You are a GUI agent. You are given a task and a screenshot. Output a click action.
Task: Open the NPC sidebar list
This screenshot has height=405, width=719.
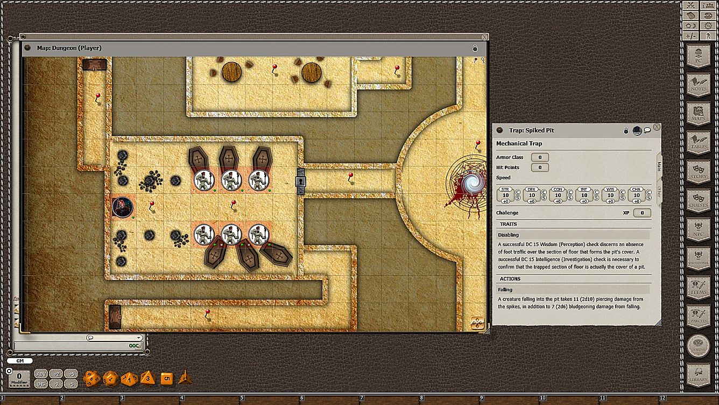coord(699,231)
